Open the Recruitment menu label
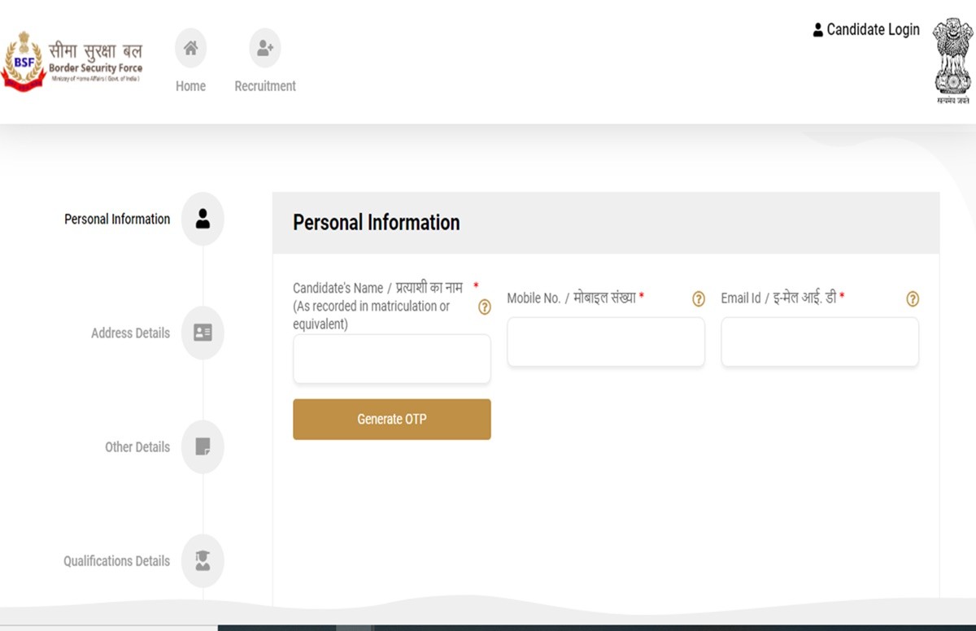976x631 pixels. [265, 86]
